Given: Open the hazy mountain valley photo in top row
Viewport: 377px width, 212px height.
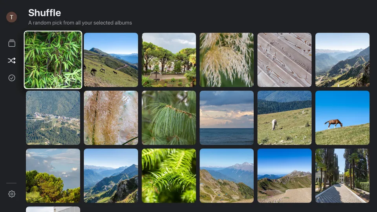Looking at the screenshot, I should pos(342,60).
